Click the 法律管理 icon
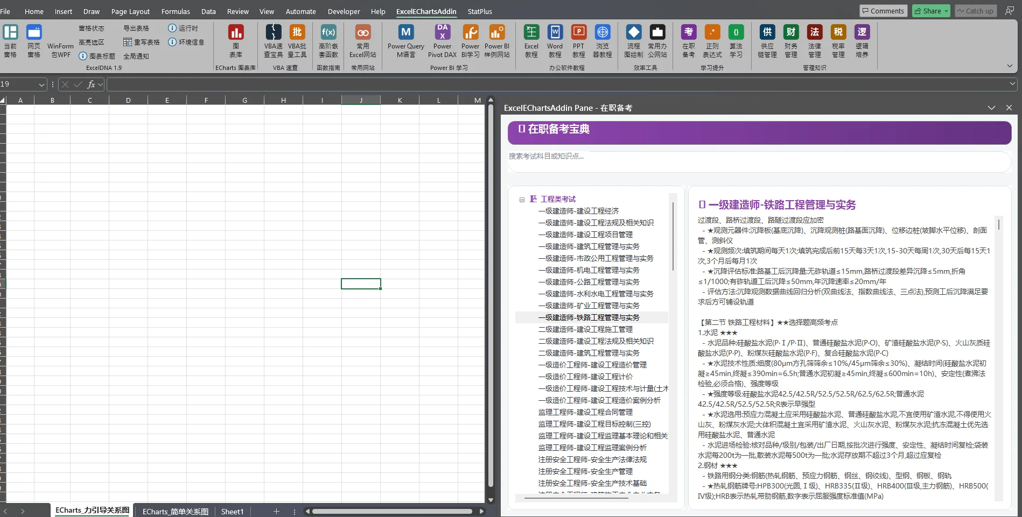 [814, 32]
